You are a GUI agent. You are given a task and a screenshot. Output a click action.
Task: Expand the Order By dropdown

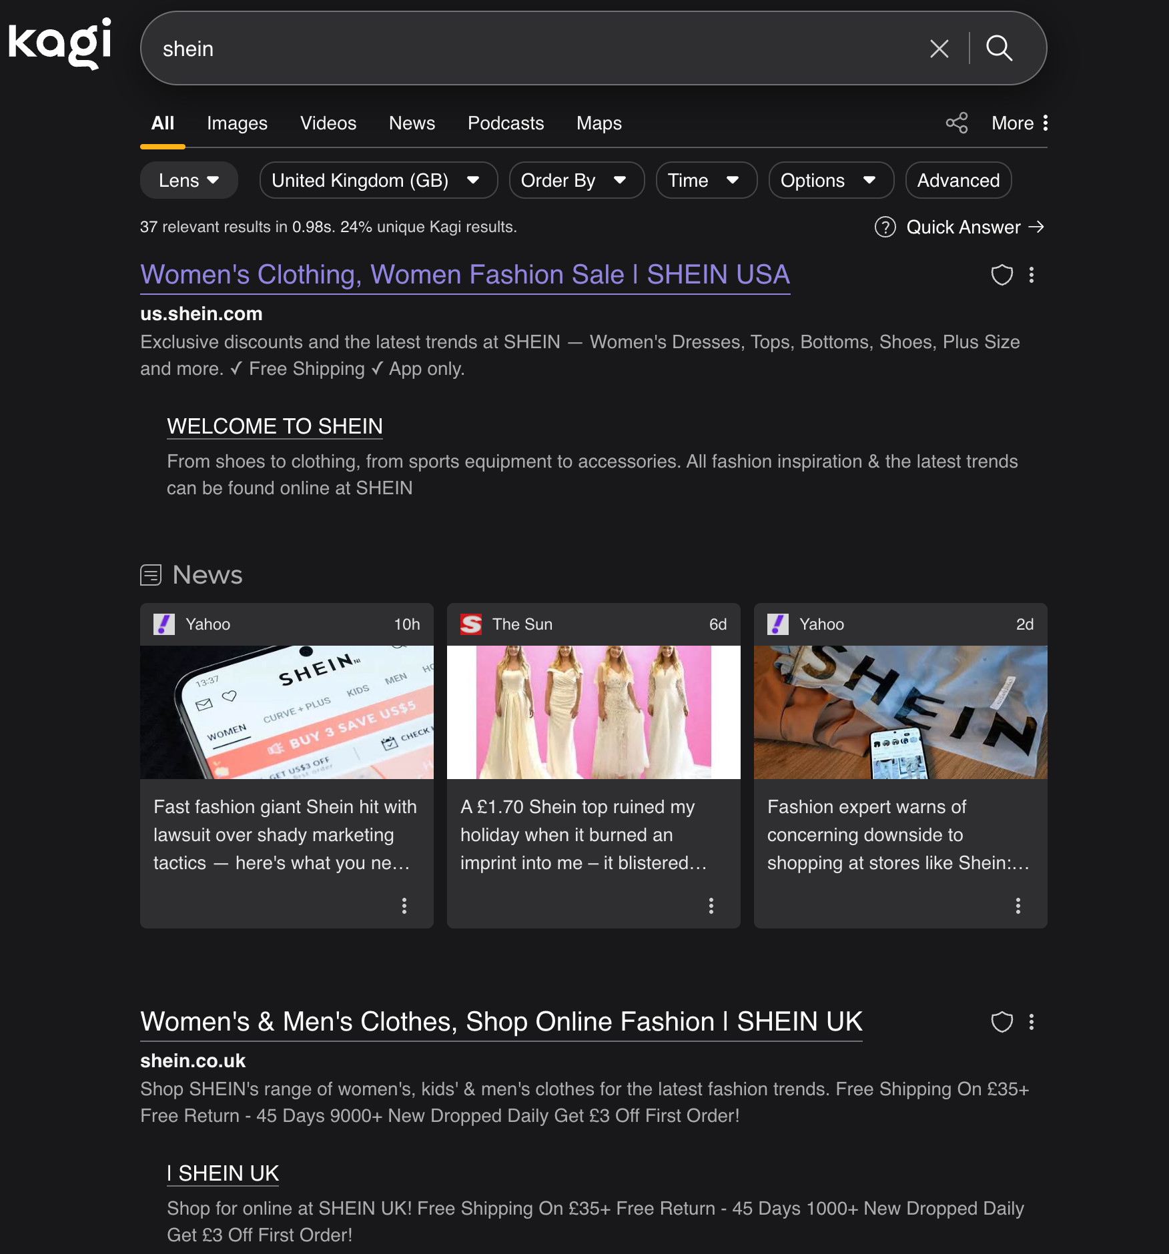coord(576,180)
